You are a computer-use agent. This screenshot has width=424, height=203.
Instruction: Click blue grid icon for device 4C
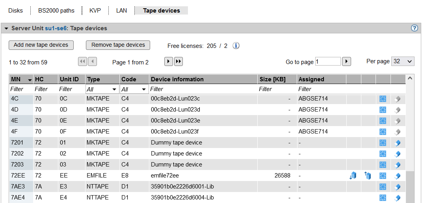(383, 99)
